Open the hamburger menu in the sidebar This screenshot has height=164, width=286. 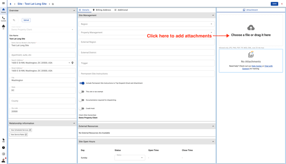click(x=3, y=3)
